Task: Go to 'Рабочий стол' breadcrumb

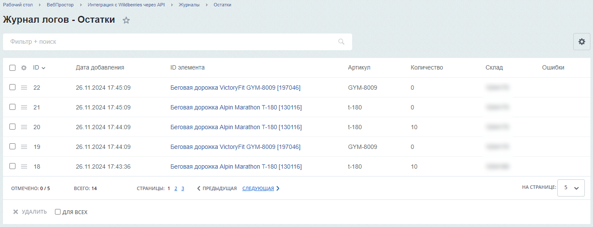Action: 18,5
